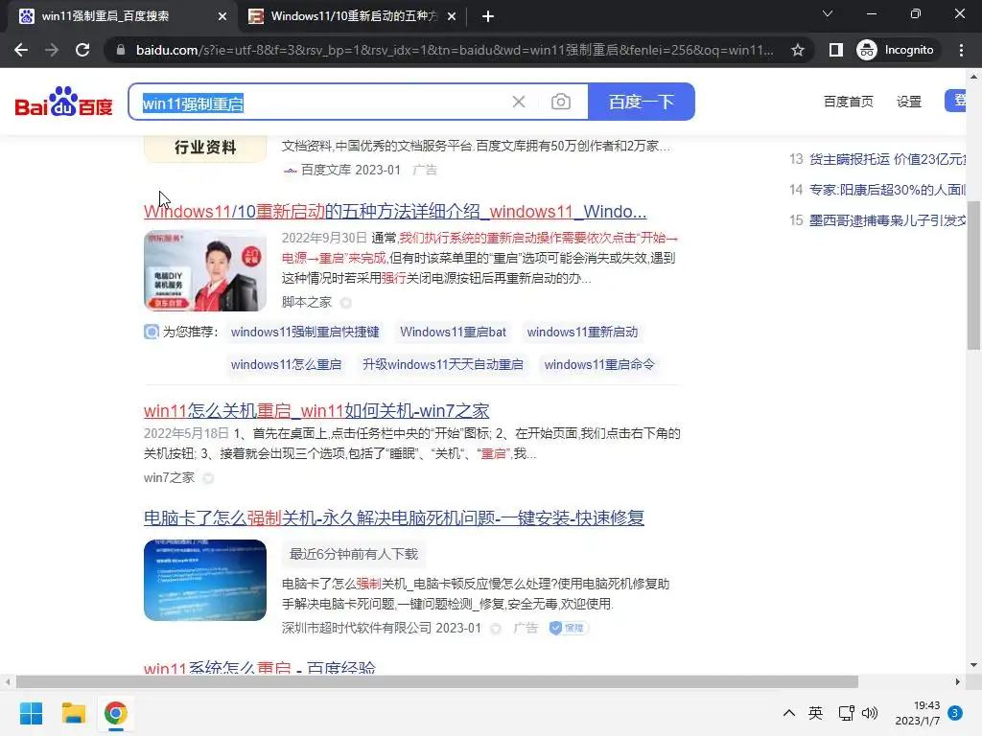Viewport: 982px width, 736px height.
Task: Click the address bar URL
Action: [x=454, y=50]
